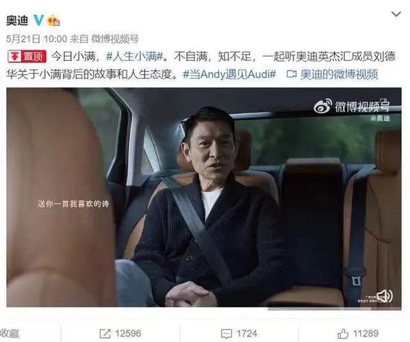
Task: Click the 微博视频号 source link
Action: click(x=115, y=39)
